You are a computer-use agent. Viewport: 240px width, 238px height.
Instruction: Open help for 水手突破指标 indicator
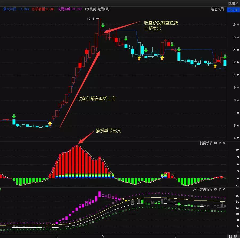pos(220,189)
